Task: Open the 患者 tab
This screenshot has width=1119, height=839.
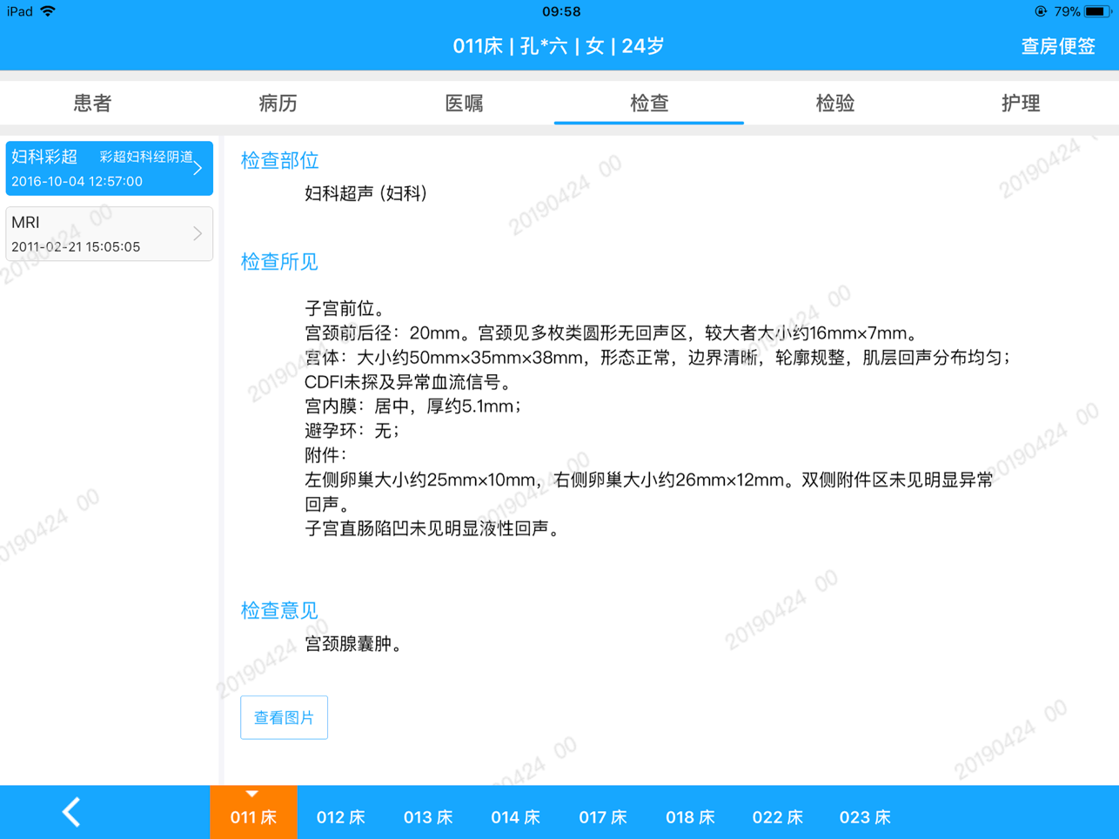Action: (x=92, y=104)
